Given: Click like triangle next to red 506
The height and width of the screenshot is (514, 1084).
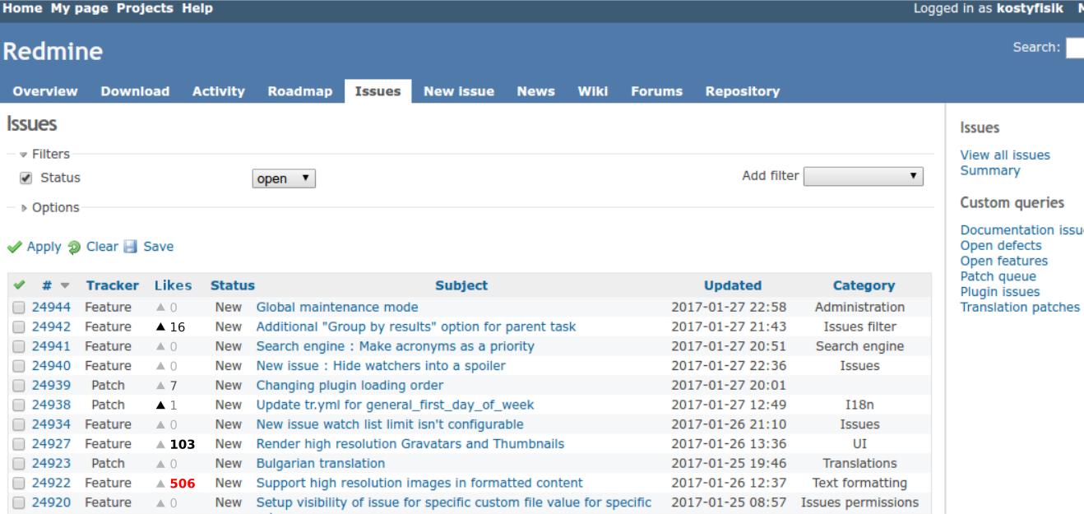Looking at the screenshot, I should (x=160, y=484).
